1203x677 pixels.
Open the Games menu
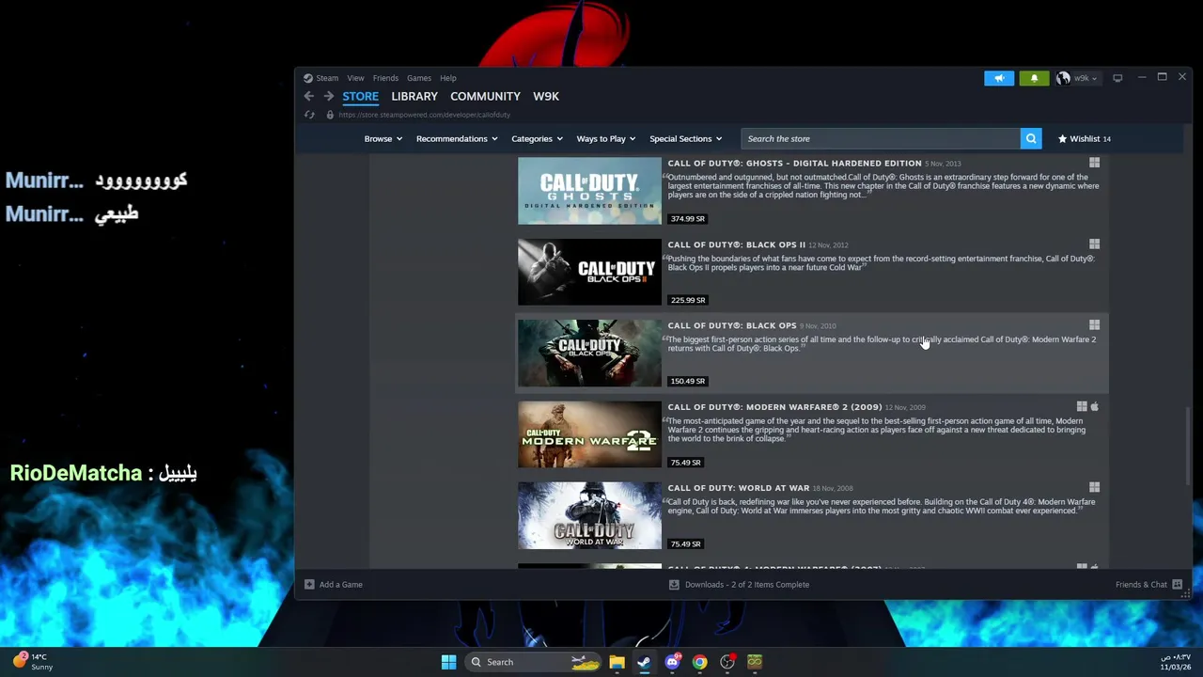click(419, 78)
